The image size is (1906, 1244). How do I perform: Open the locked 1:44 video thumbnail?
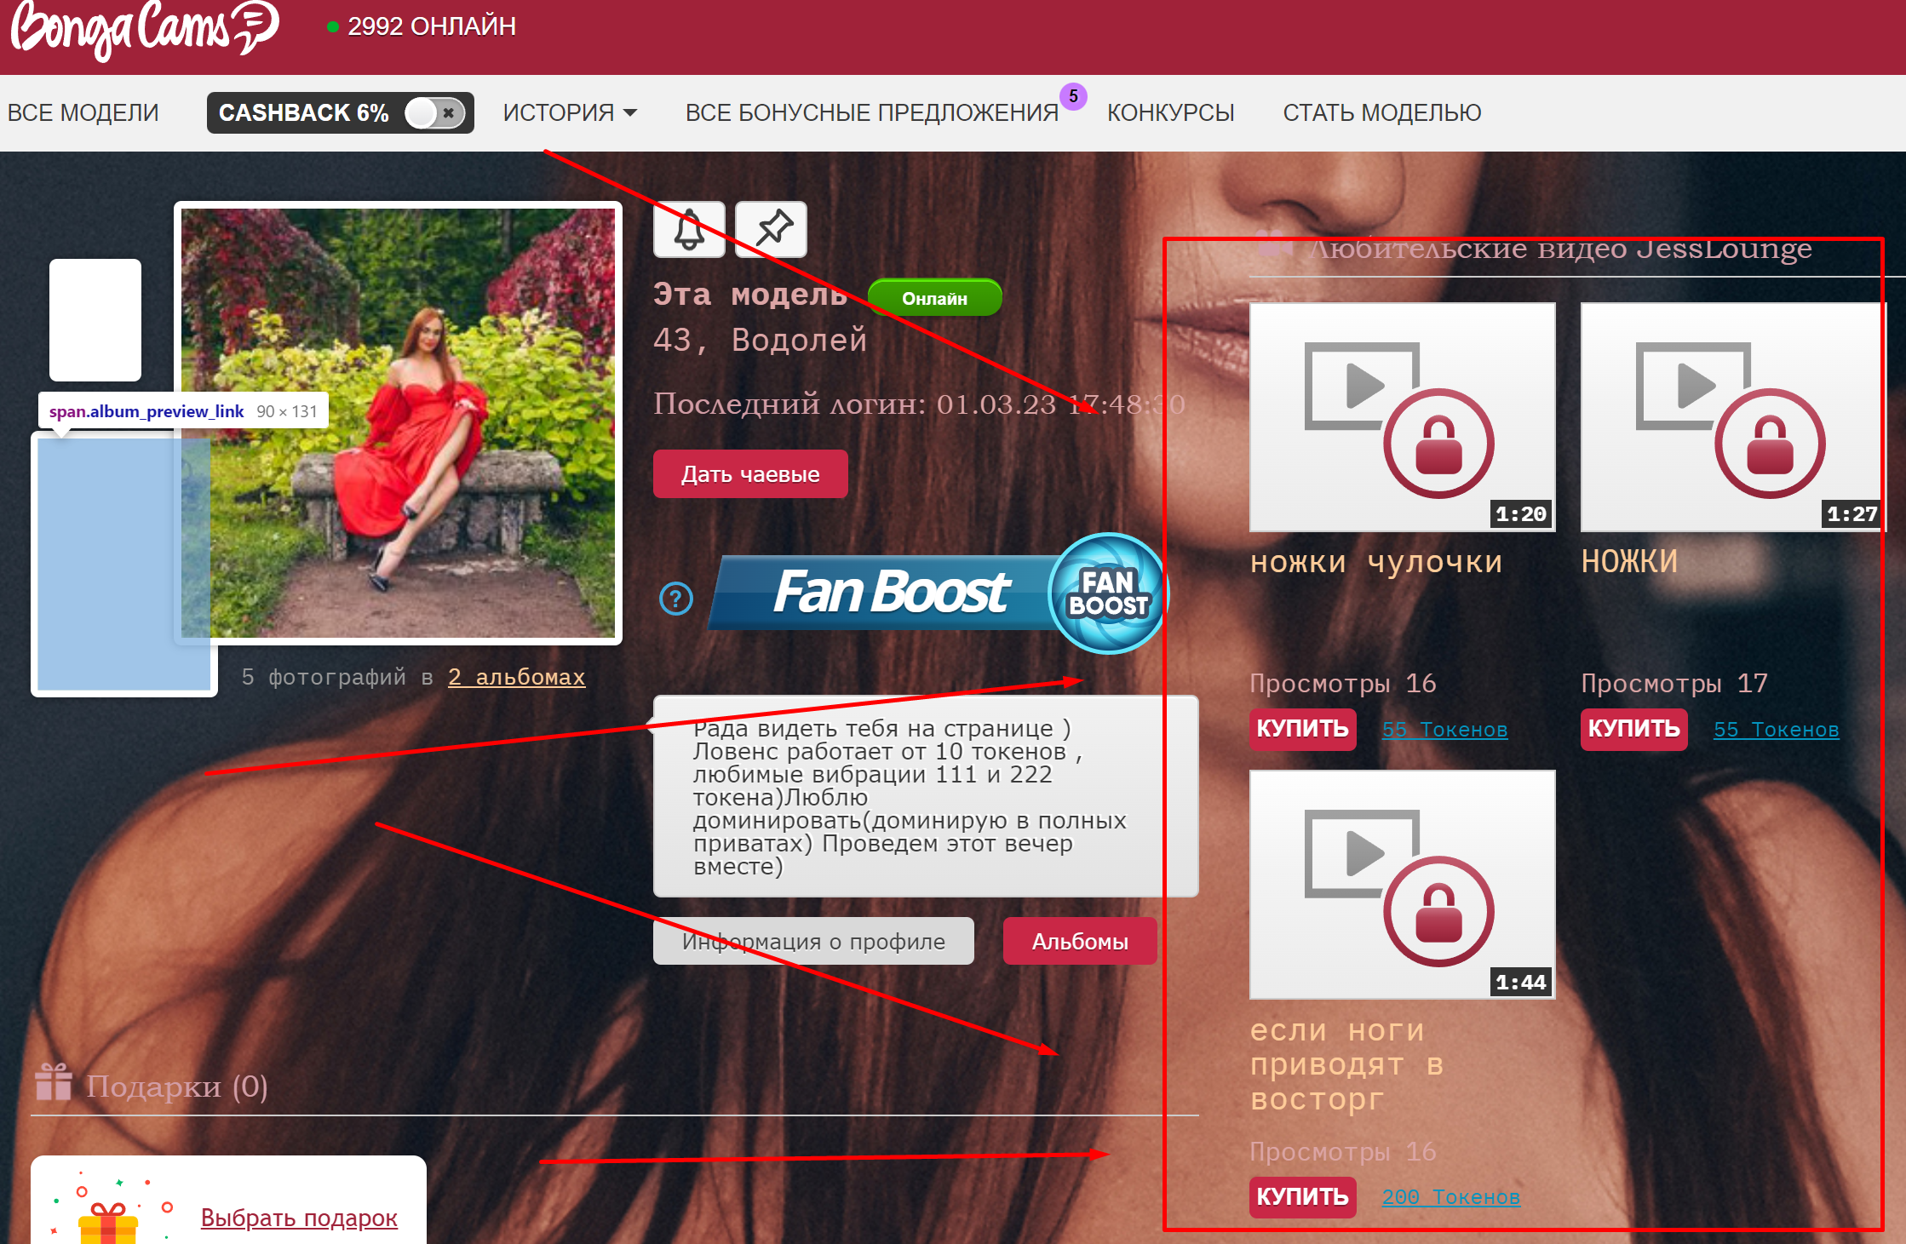click(1402, 885)
